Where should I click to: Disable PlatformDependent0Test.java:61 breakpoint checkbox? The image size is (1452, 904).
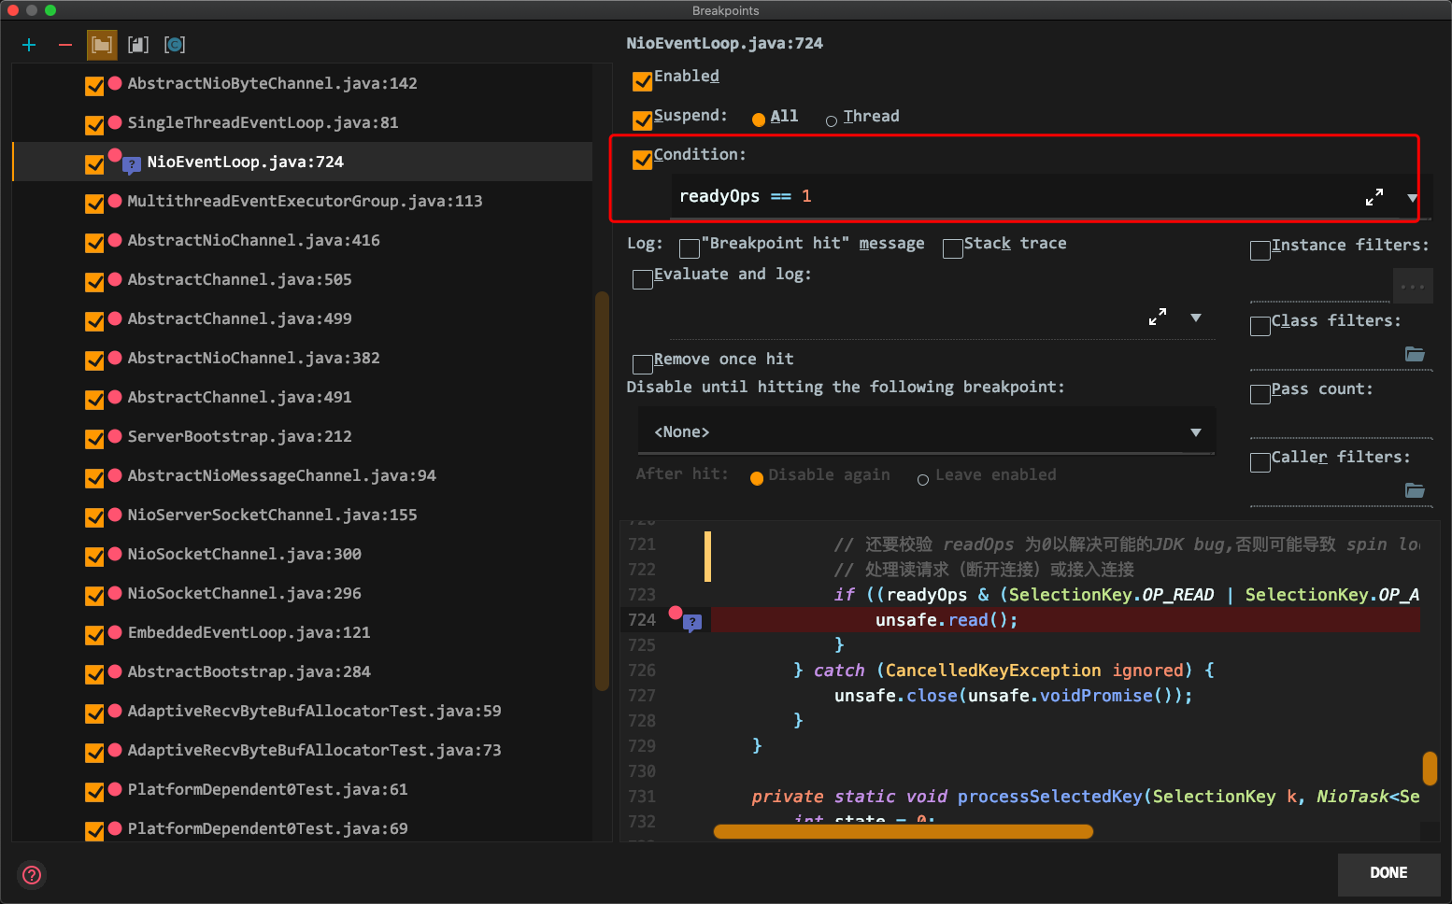94,792
